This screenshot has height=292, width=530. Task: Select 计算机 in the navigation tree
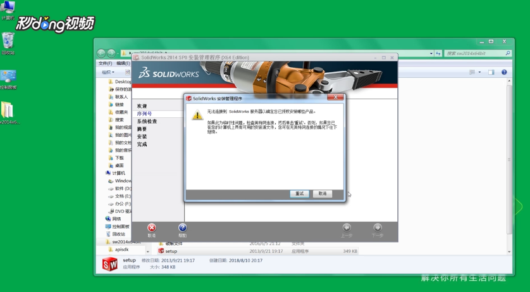(115, 173)
